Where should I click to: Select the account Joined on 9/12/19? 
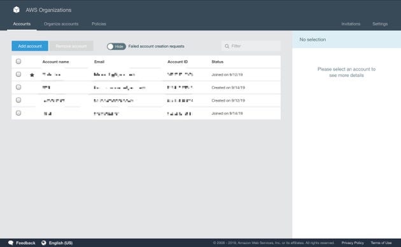point(18,74)
